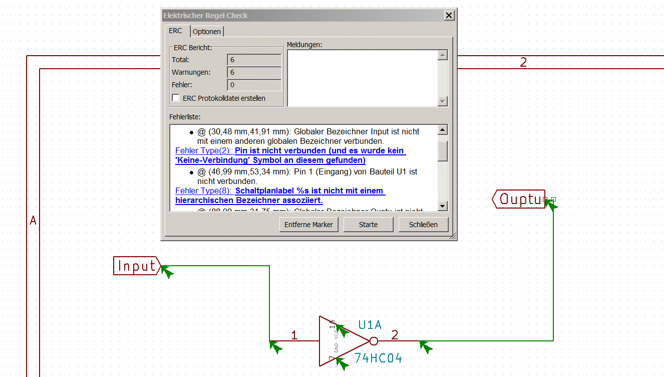Click inside the Meldungen text box
This screenshot has width=664, height=377.
pos(363,78)
